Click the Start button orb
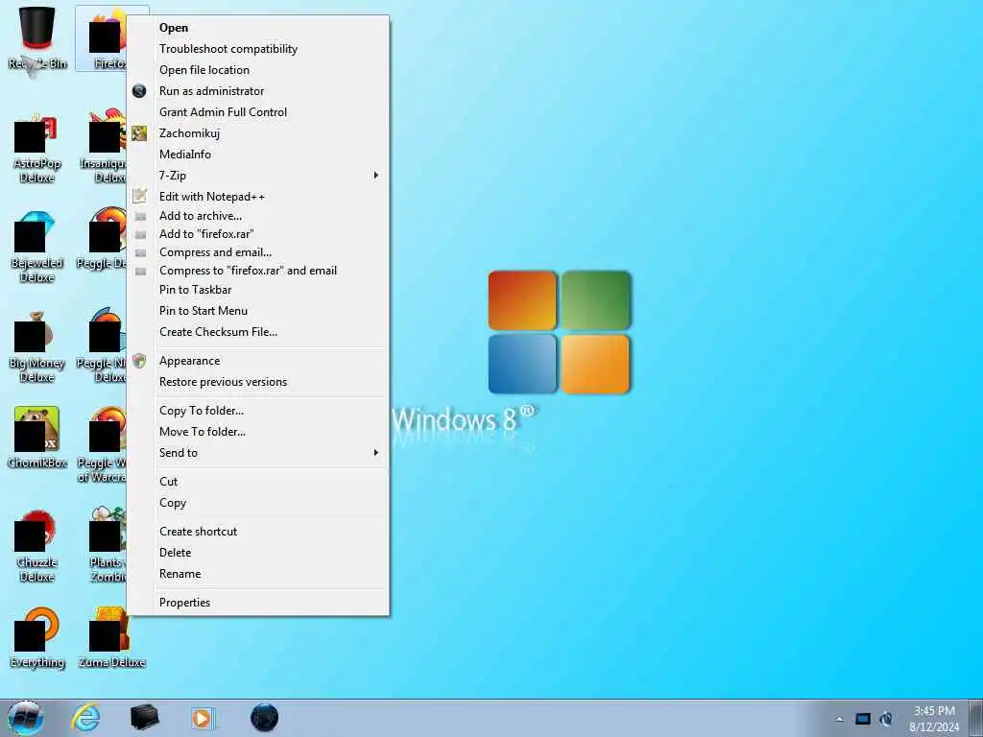 coord(26,718)
